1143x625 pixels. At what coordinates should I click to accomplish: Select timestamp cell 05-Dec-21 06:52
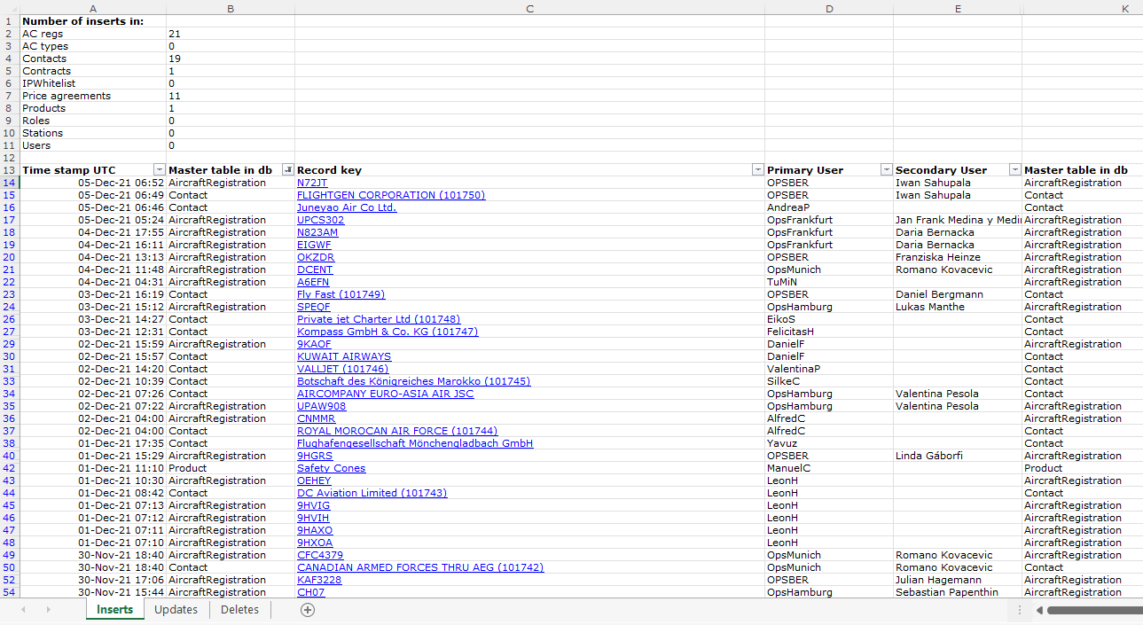point(93,183)
